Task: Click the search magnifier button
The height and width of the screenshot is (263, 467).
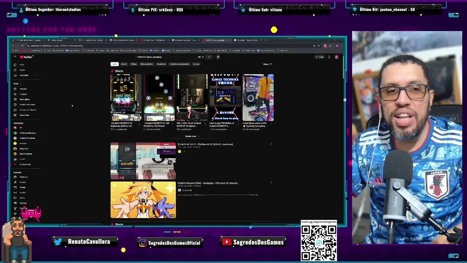Action: 209,57
